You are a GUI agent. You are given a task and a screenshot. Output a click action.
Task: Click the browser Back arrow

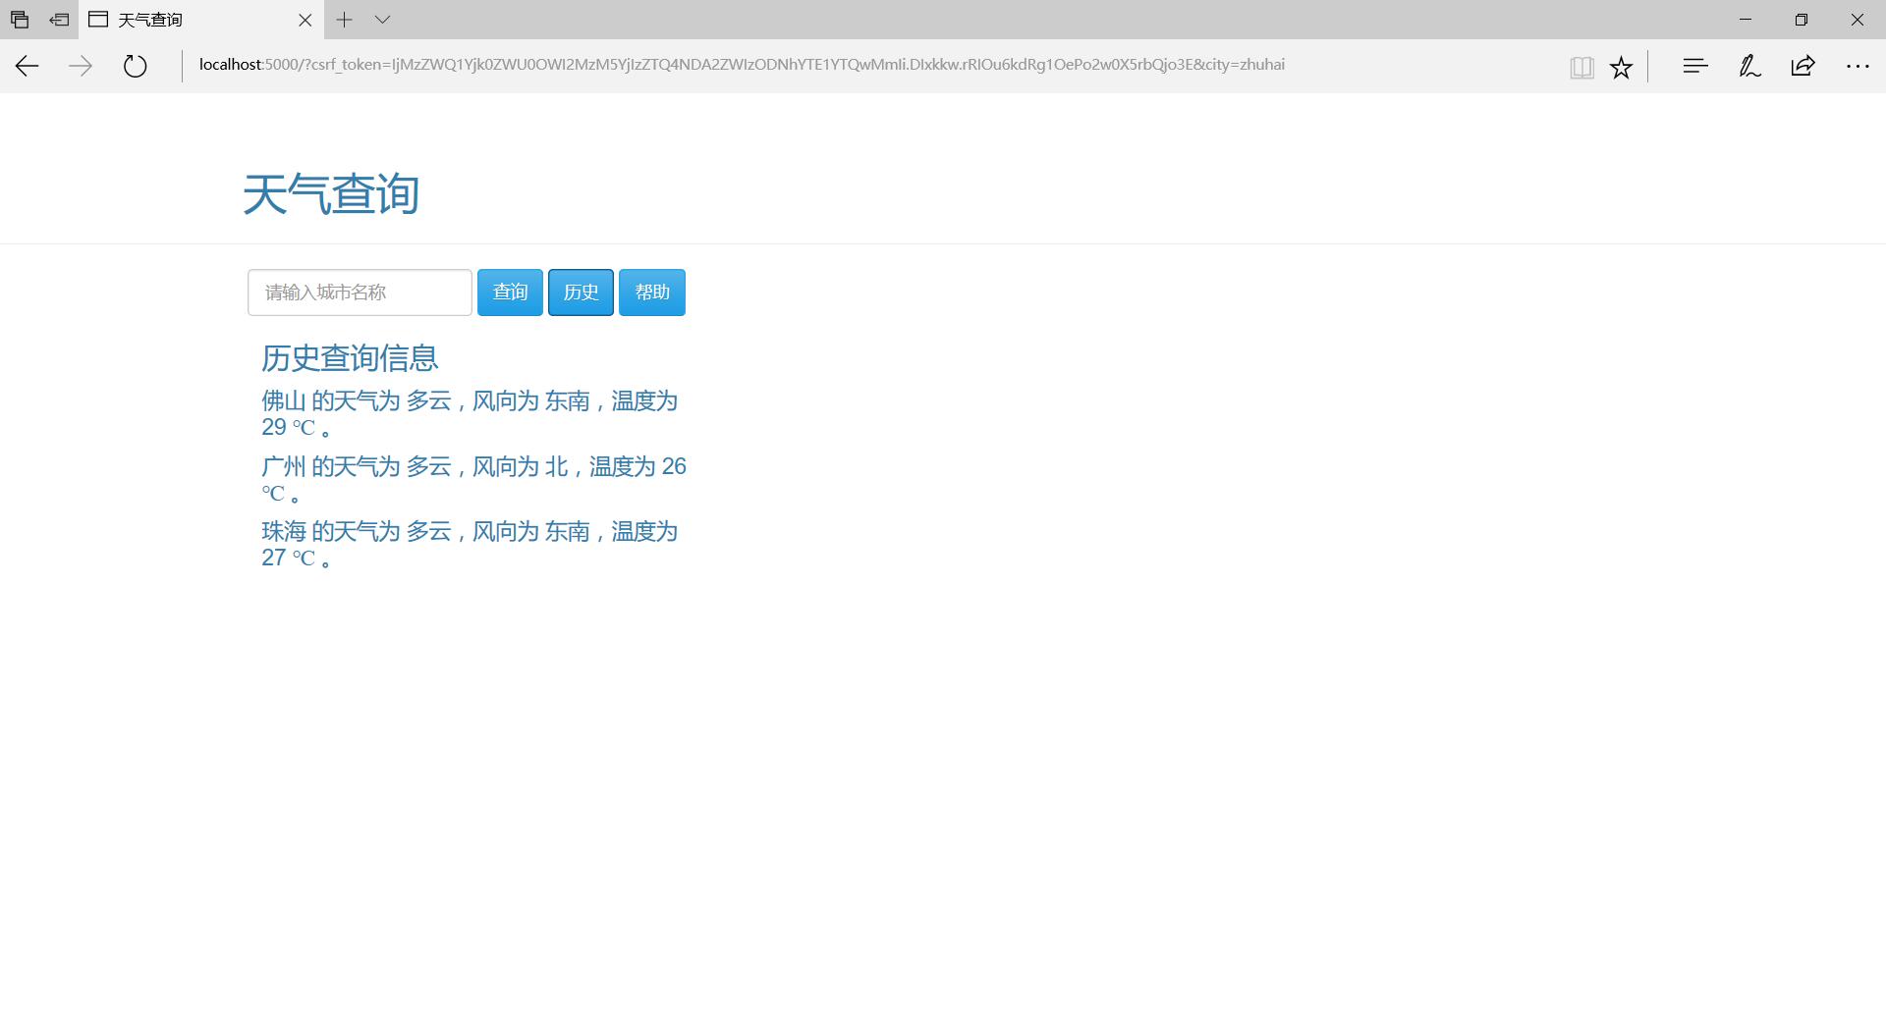click(x=27, y=66)
